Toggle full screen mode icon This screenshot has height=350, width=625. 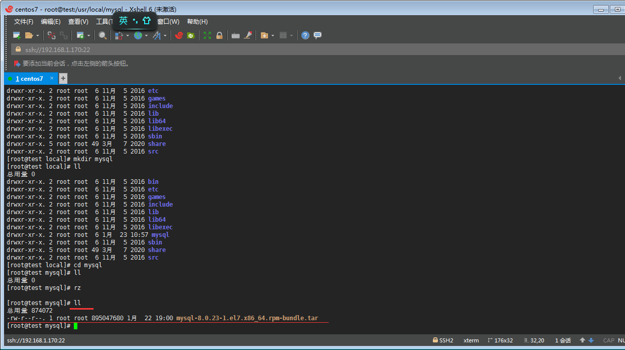[x=207, y=35]
